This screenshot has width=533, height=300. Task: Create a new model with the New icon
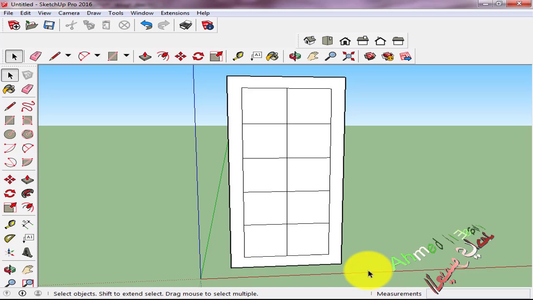[x=14, y=25]
